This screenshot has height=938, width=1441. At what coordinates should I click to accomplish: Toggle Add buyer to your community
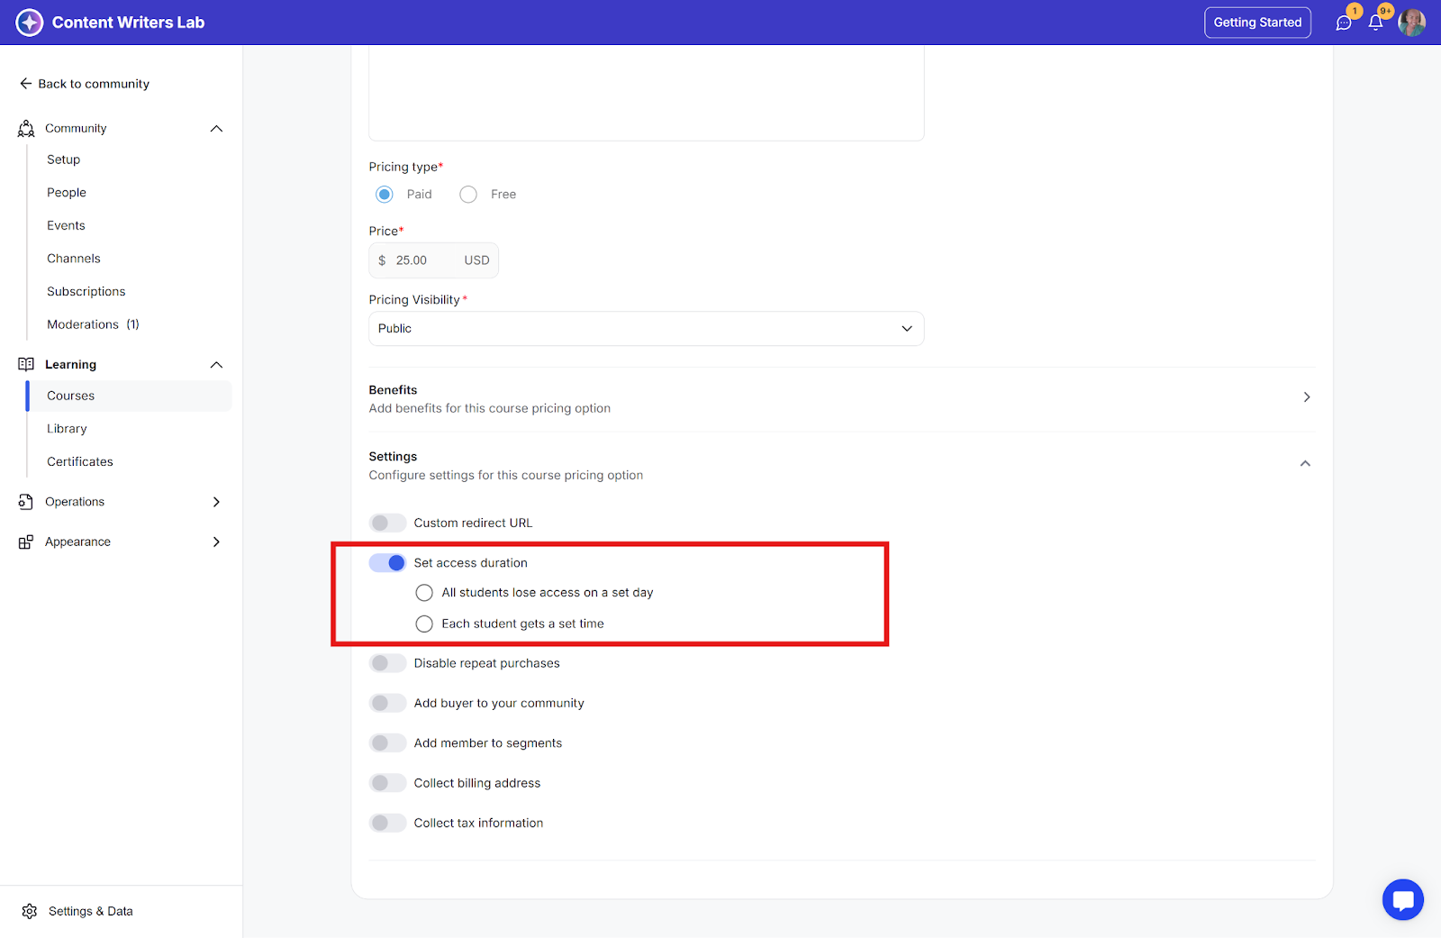click(x=387, y=703)
